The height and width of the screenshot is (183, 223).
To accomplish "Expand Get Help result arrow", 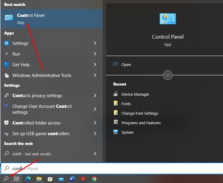I will (95, 64).
